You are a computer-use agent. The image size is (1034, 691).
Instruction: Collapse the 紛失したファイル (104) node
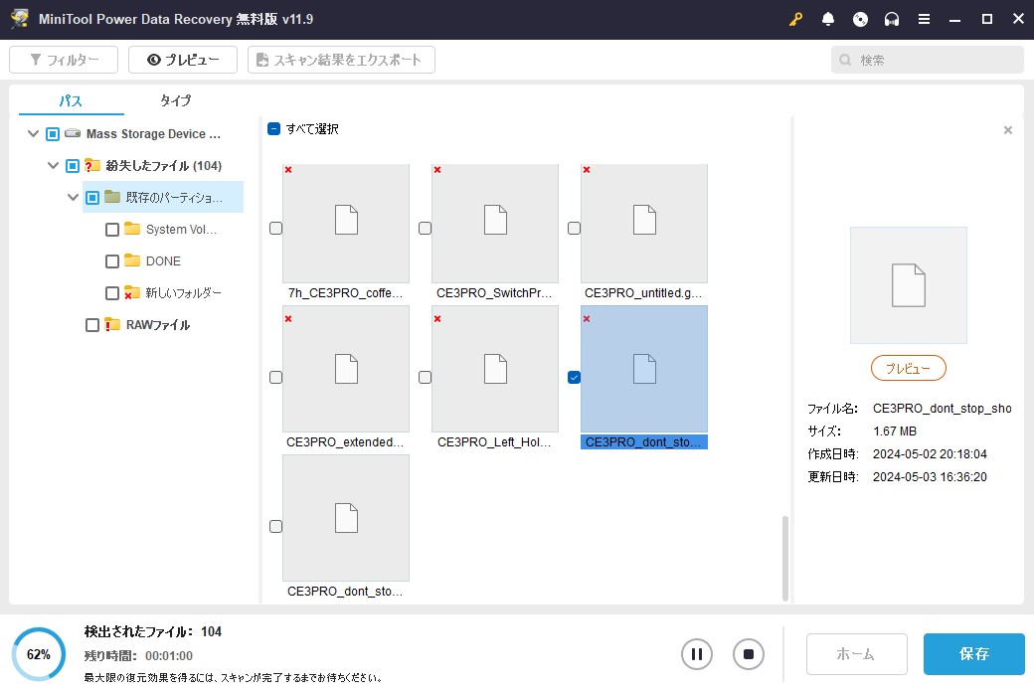point(53,165)
